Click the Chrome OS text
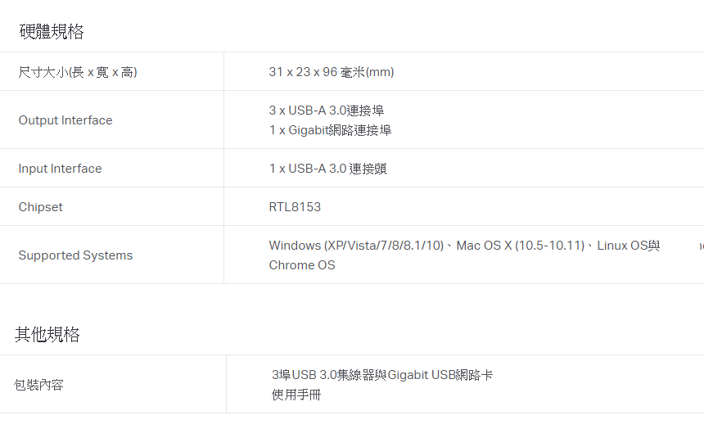 click(302, 265)
